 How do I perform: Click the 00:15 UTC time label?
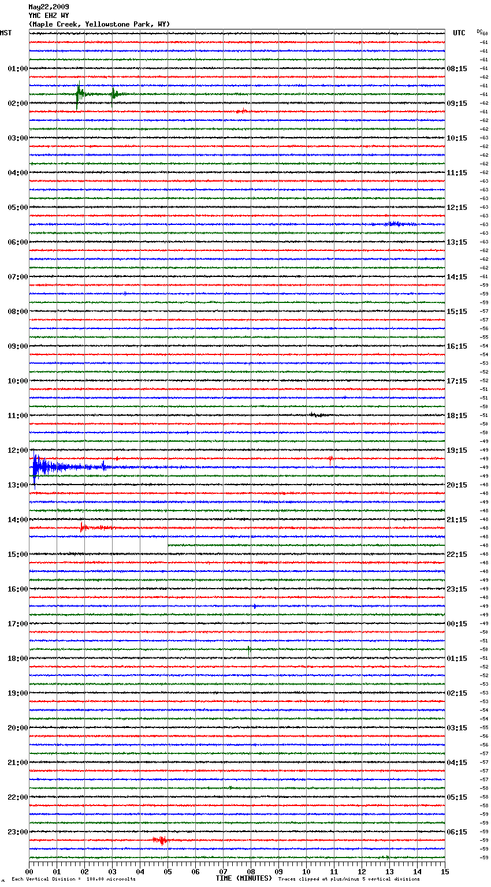(x=457, y=624)
